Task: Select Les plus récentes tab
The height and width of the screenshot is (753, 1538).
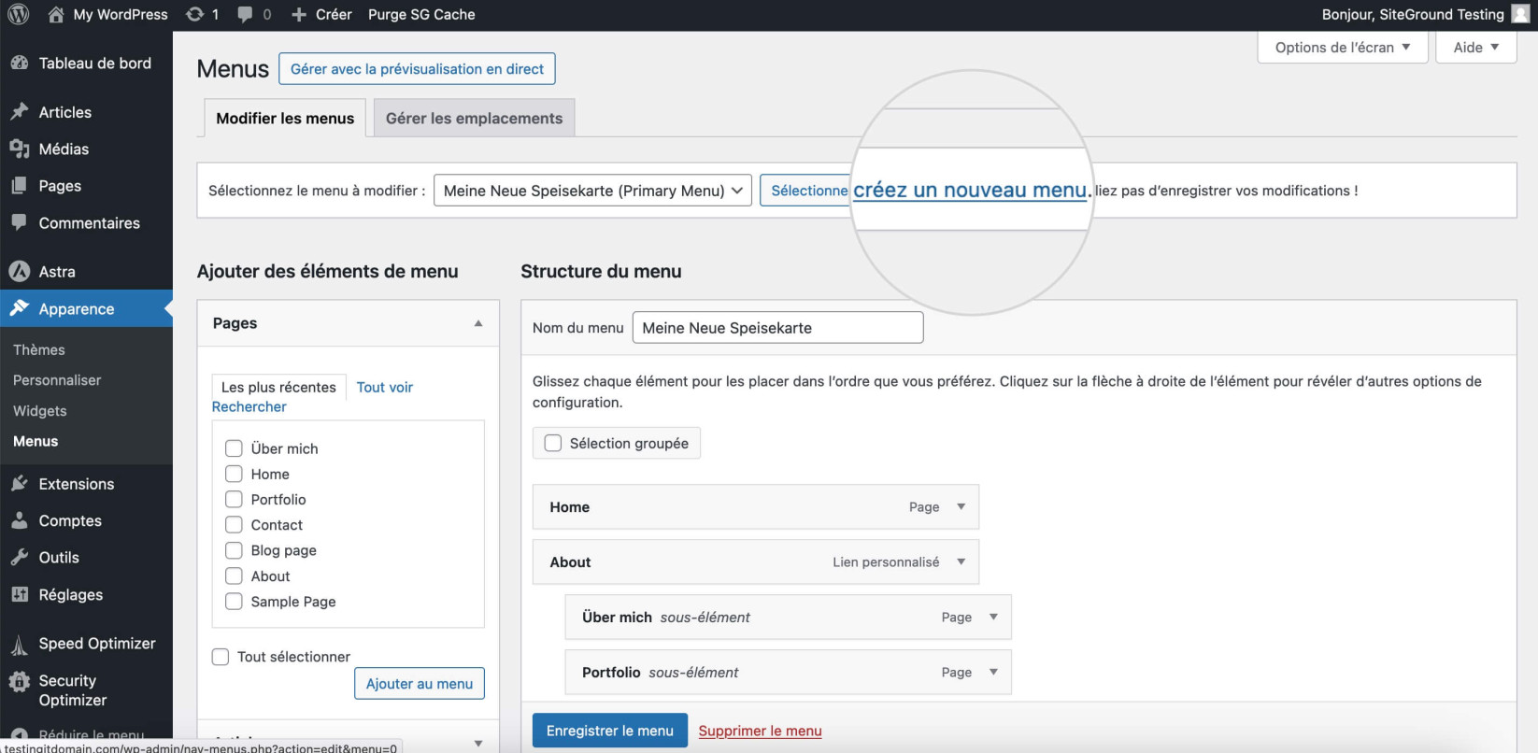Action: (x=278, y=387)
